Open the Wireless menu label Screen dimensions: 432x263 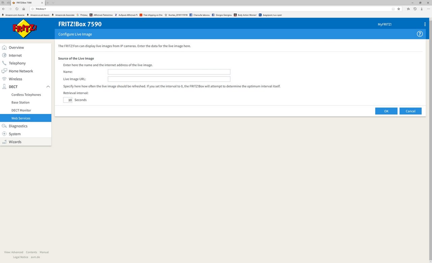point(16,79)
